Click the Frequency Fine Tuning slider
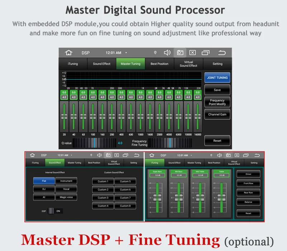The width and height of the screenshot is (287, 251). [170, 143]
